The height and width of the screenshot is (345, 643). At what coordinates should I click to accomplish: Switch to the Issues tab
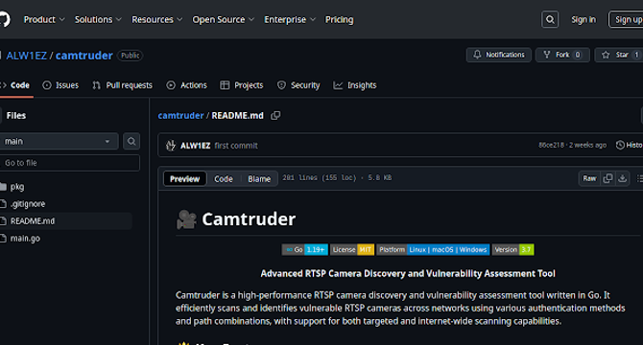60,85
